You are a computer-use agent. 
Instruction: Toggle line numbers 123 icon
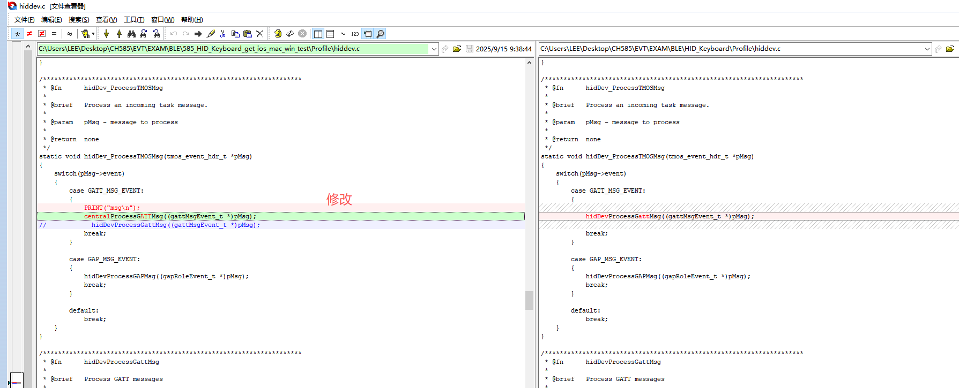click(355, 34)
